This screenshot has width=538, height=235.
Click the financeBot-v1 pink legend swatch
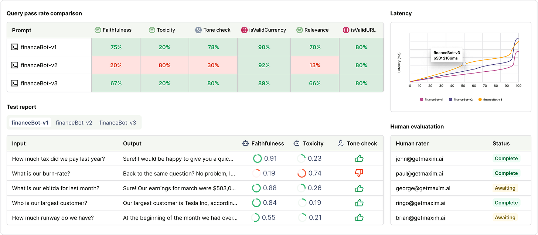pyautogui.click(x=421, y=99)
